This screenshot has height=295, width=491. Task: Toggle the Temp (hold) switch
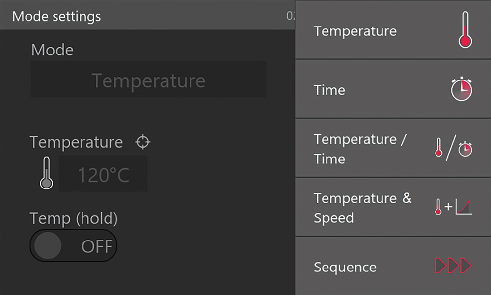click(x=74, y=245)
